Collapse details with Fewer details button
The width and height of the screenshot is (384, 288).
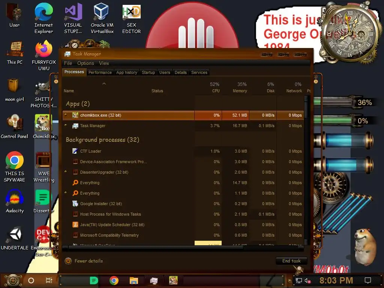pos(84,261)
